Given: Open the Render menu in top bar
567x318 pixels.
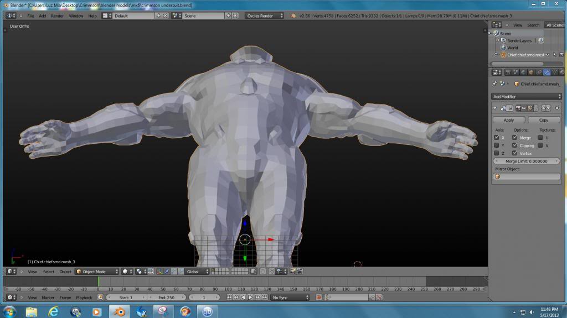Looking at the screenshot, I should click(x=57, y=16).
